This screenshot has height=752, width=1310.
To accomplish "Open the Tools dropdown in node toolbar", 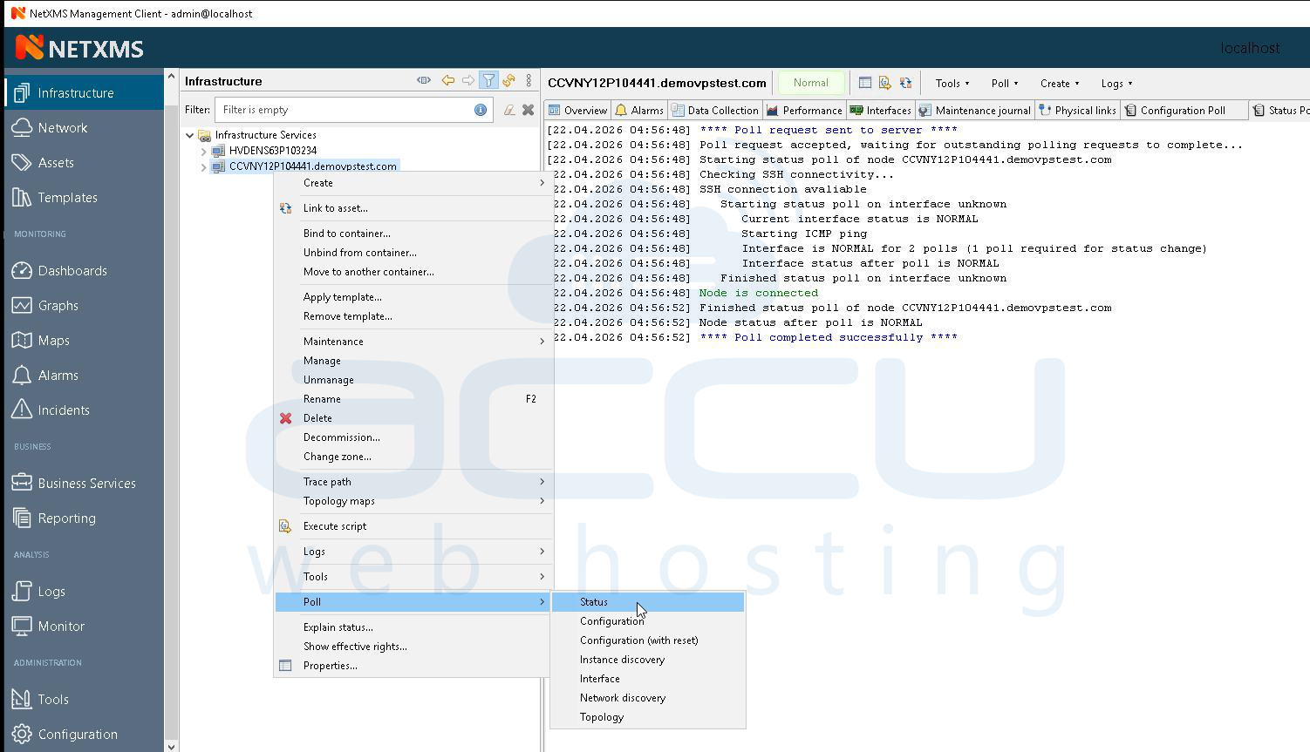I will pos(952,83).
